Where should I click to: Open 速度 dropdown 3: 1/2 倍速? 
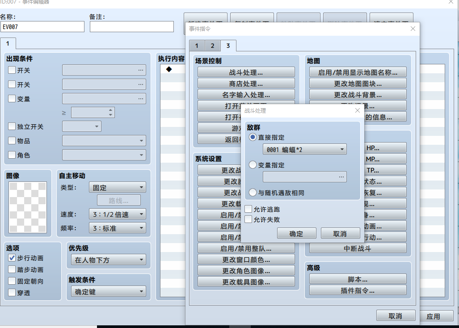coord(118,214)
